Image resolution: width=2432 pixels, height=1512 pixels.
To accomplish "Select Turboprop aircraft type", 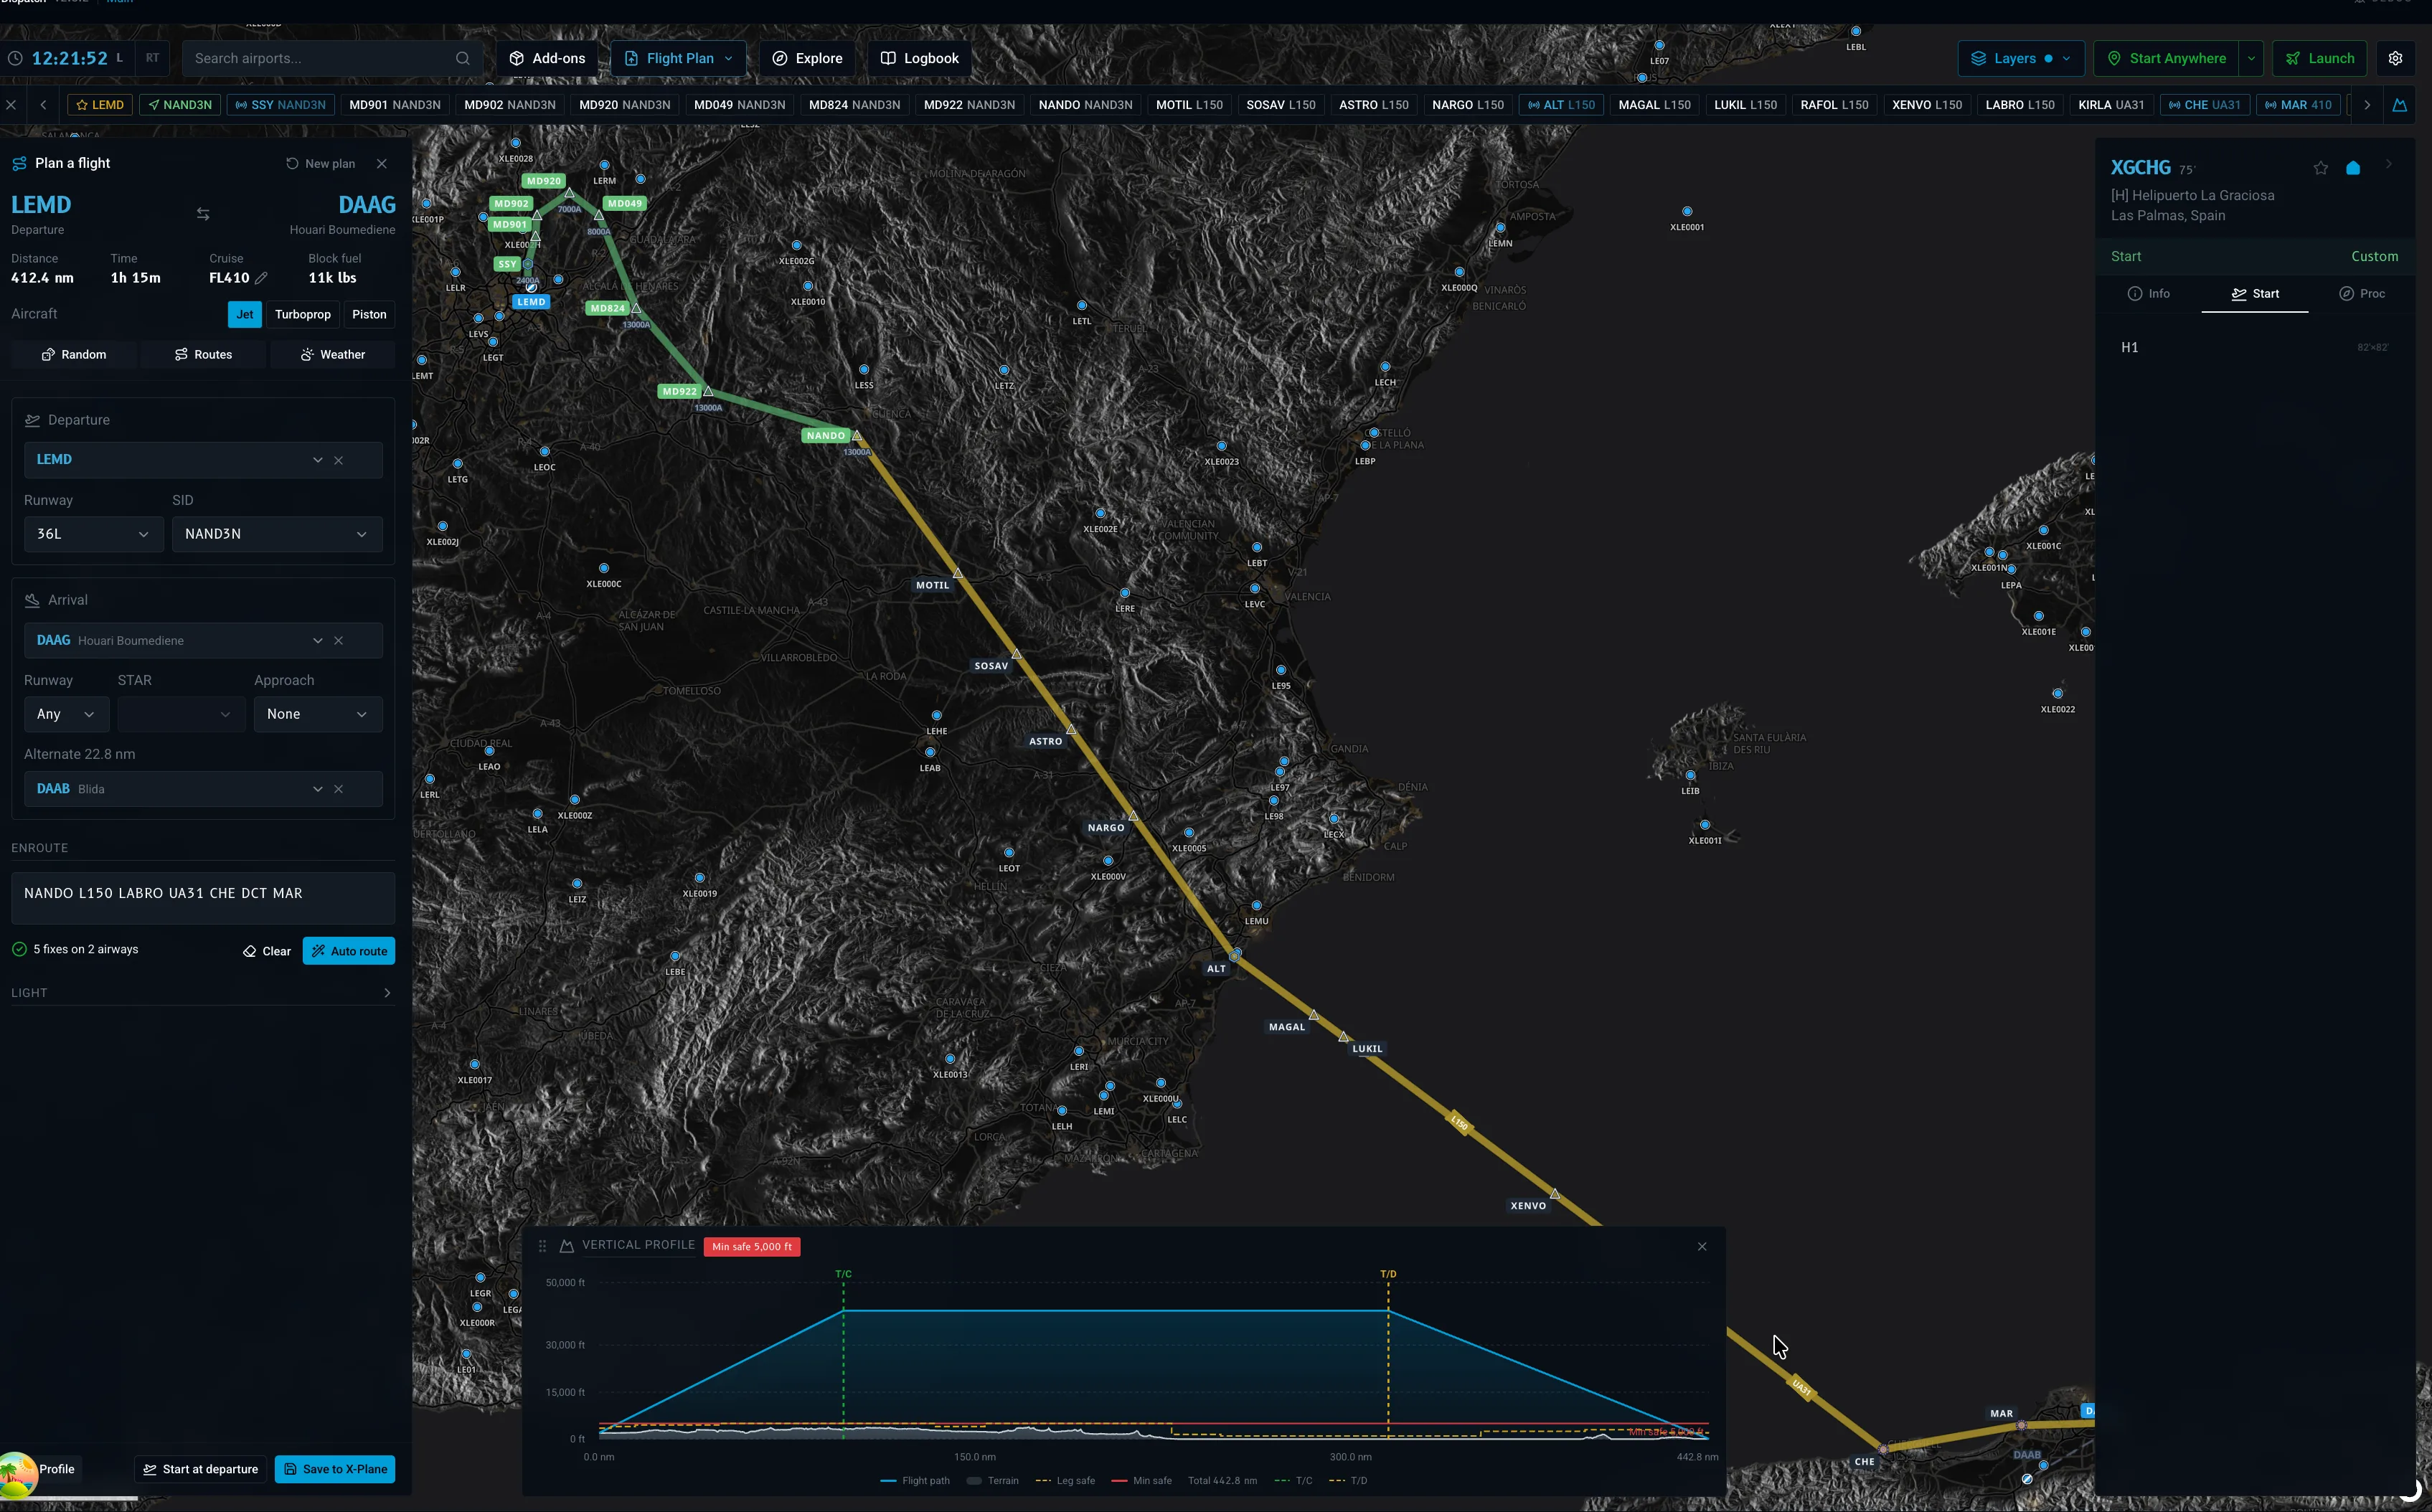I will tap(302, 314).
